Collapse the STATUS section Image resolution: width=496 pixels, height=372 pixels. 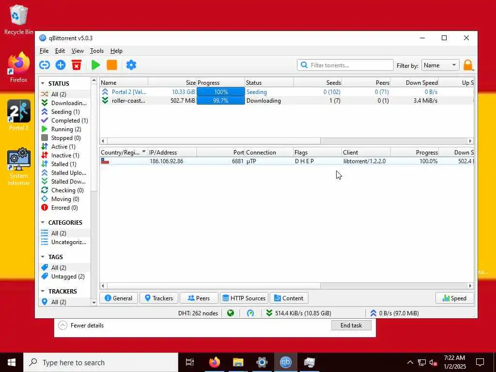click(x=43, y=83)
